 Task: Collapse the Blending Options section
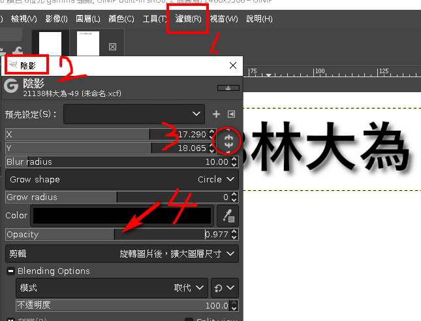(11, 271)
